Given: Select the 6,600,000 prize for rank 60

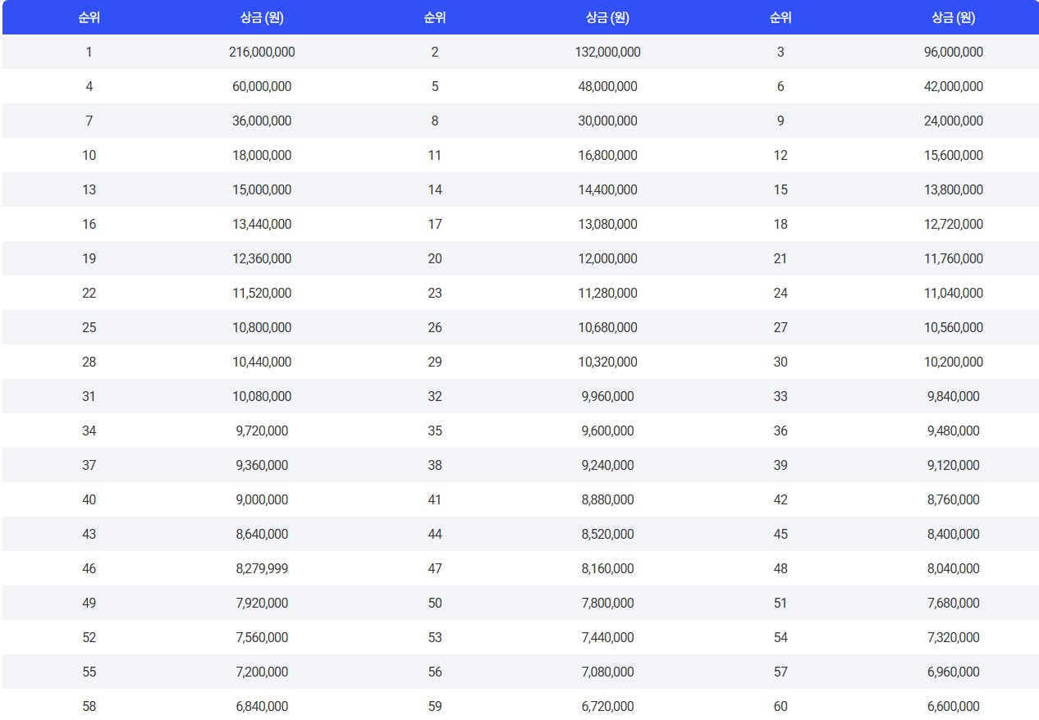Looking at the screenshot, I should tap(954, 706).
